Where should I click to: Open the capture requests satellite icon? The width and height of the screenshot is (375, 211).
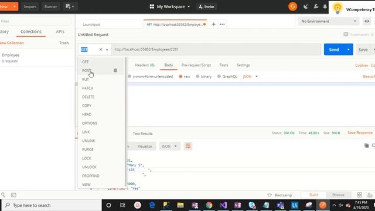306,6
